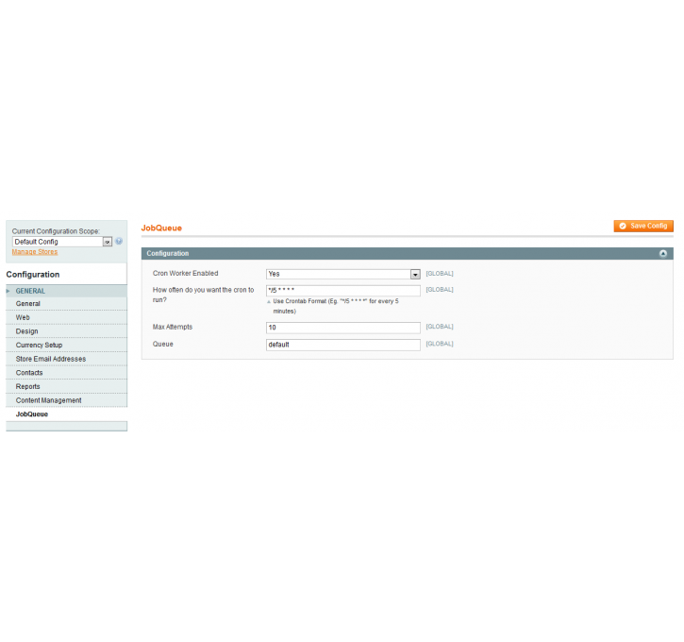The height and width of the screenshot is (642, 684).
Task: Collapse the GENERAL sidebar group
Action: pyautogui.click(x=66, y=291)
